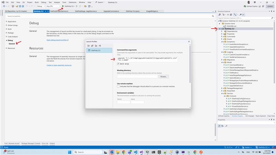Image resolution: width=276 pixels, height=155 pixels.
Task: Click wrench Properties icon in Solution Explorer
Action: click(240, 14)
